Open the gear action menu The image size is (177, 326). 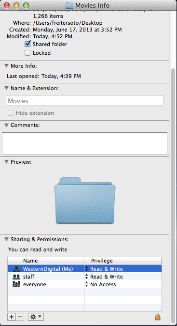click(x=36, y=317)
